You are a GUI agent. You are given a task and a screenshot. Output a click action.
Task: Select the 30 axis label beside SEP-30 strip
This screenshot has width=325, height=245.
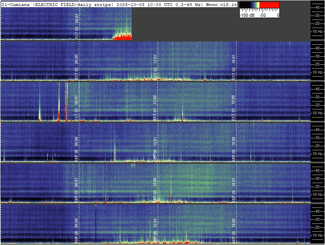317,138
